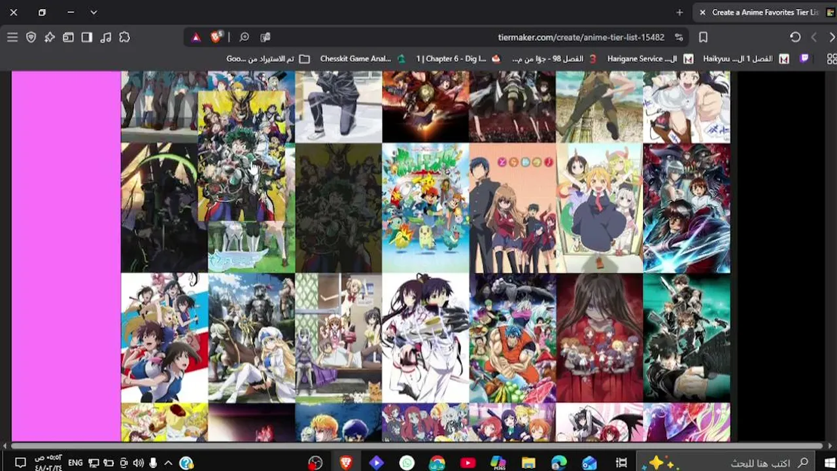Open the Leo AI sparkle icon
The height and width of the screenshot is (471, 837).
point(49,37)
